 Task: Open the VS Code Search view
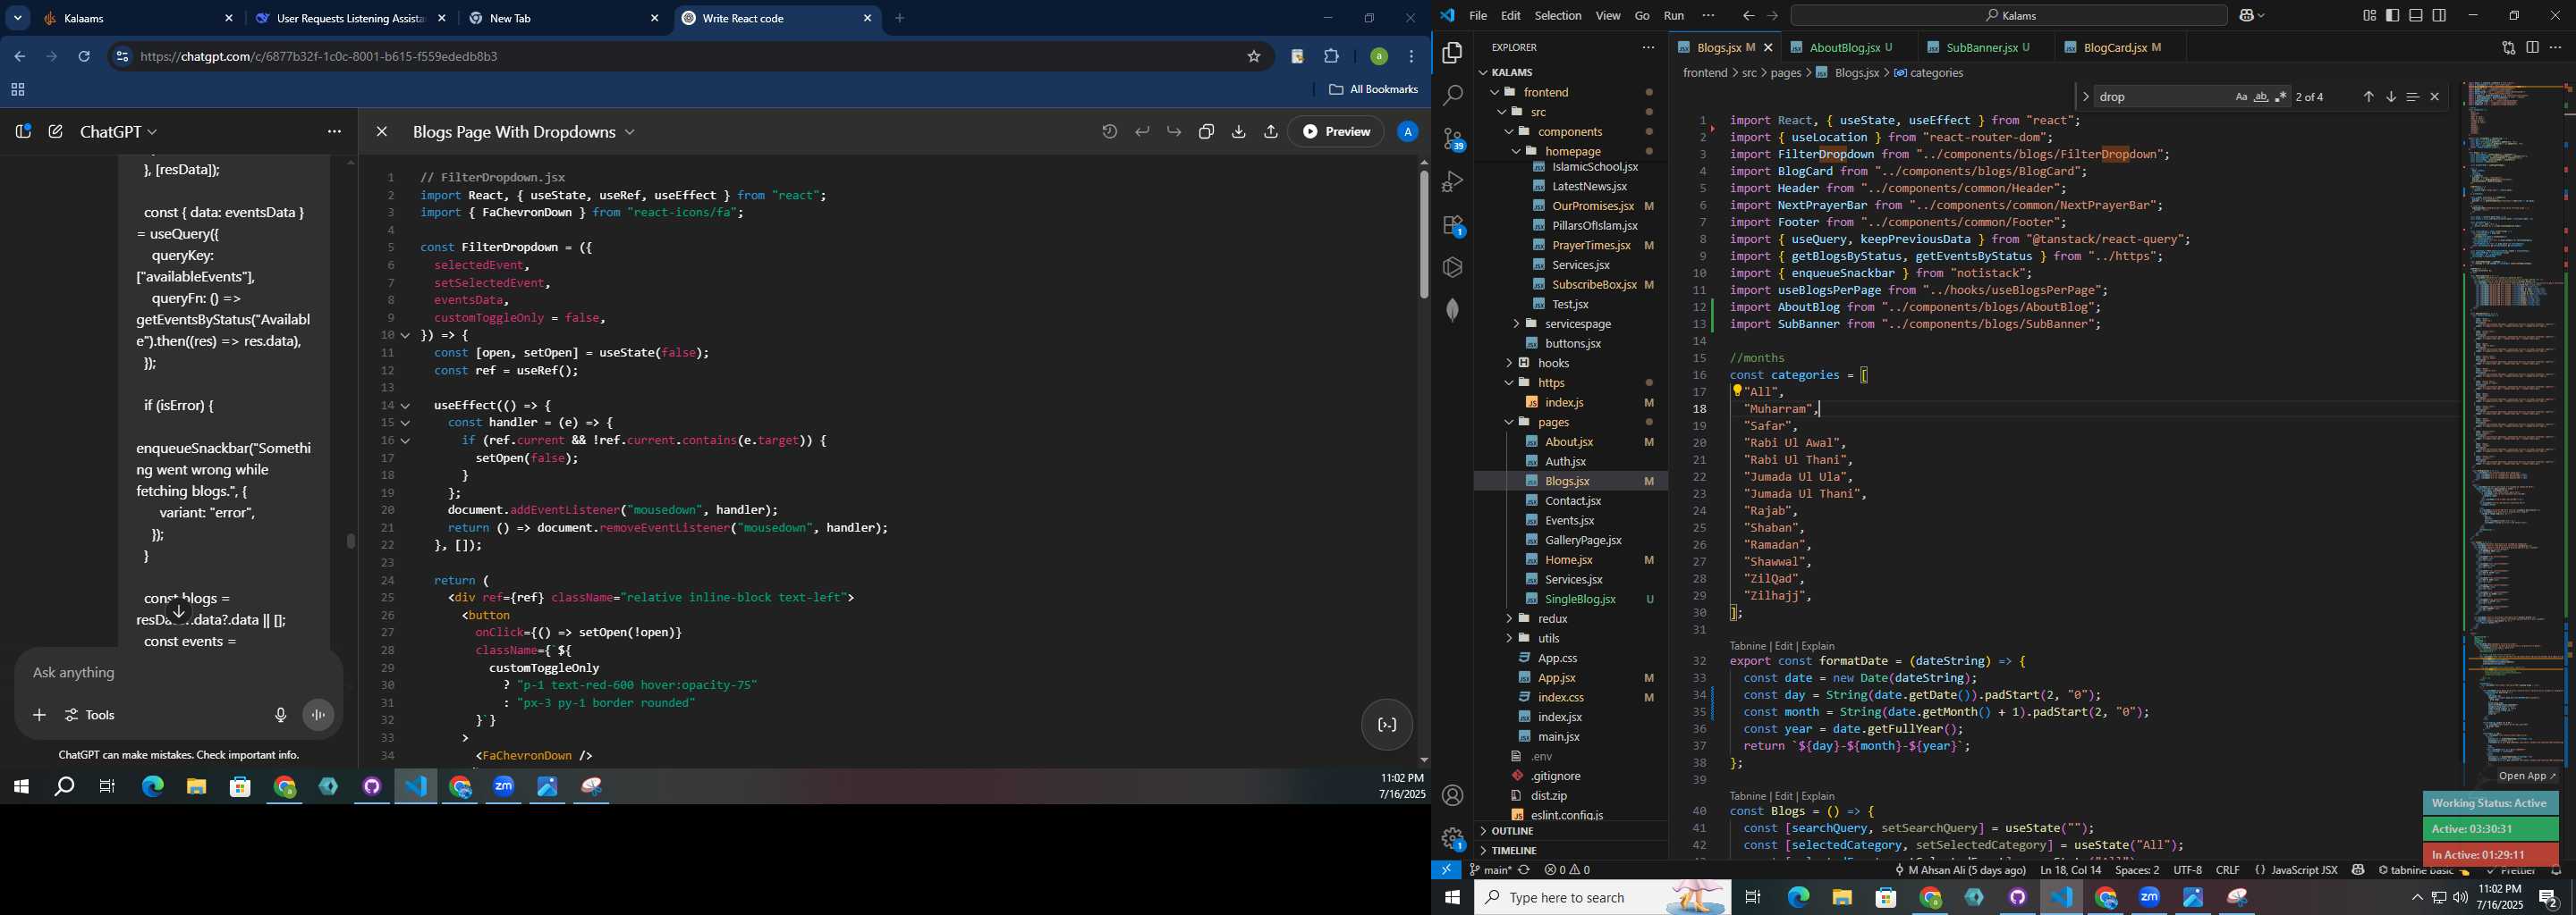click(1452, 96)
